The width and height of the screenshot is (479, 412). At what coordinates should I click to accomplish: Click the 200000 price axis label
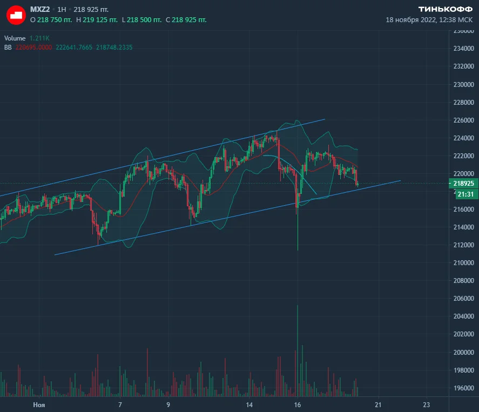[x=464, y=352]
